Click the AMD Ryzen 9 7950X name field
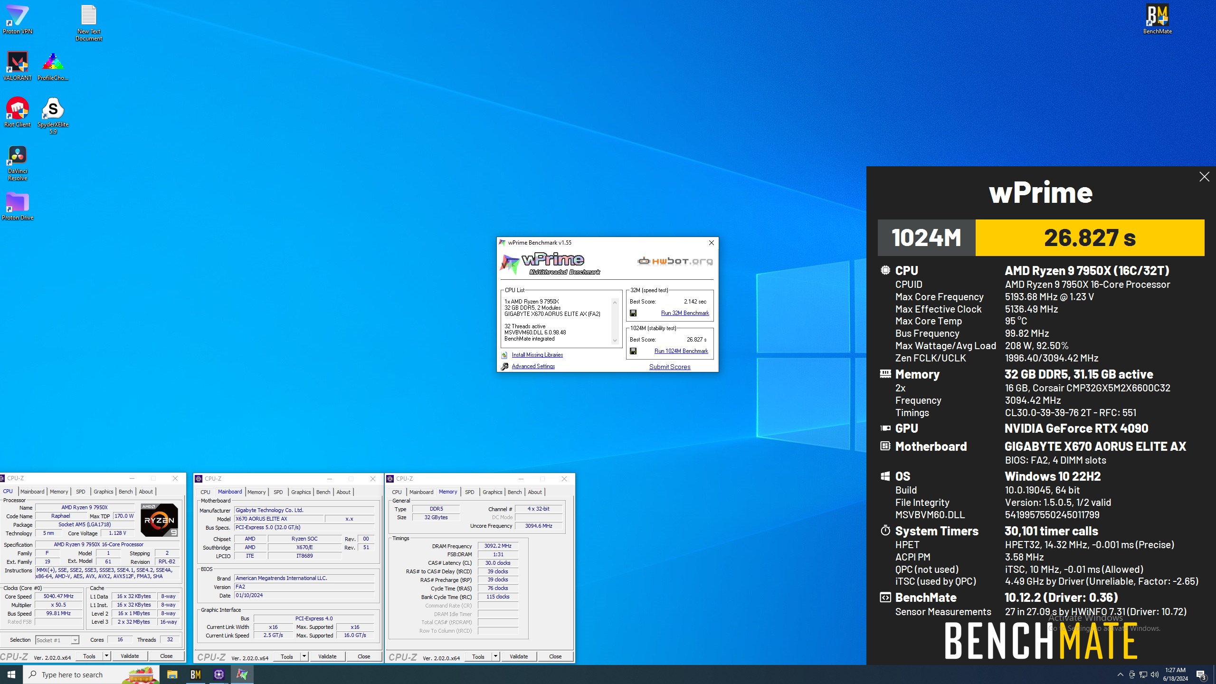1216x684 pixels. [85, 507]
